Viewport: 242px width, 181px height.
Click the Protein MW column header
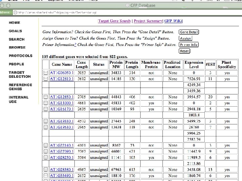click(x=116, y=64)
